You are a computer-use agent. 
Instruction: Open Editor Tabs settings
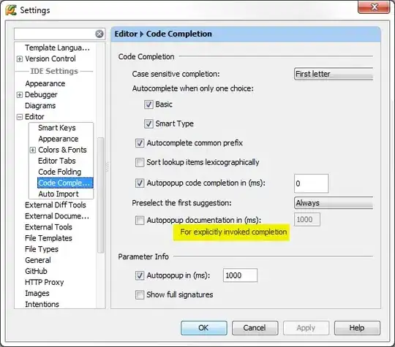click(x=57, y=161)
